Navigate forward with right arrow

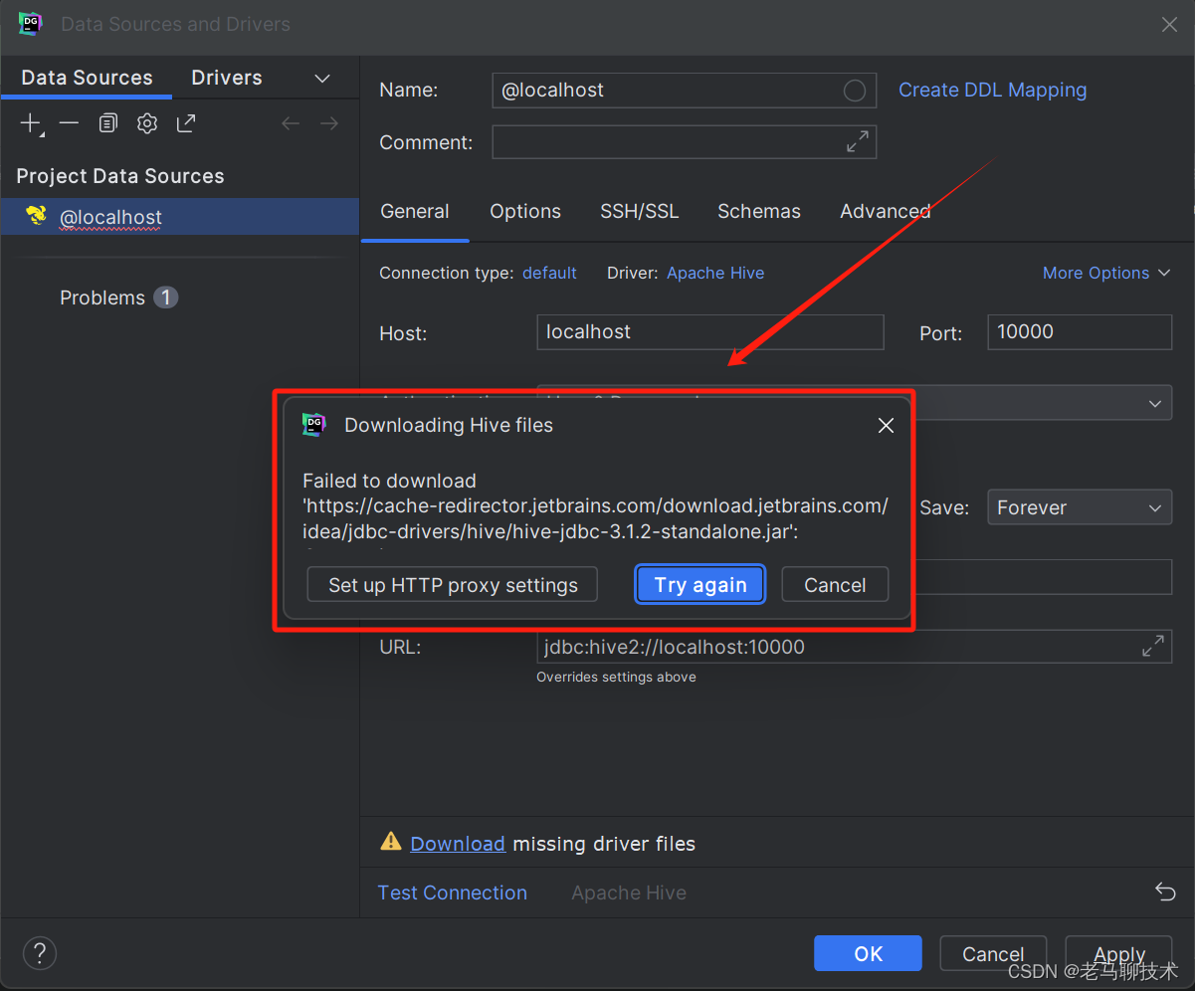pos(329,123)
